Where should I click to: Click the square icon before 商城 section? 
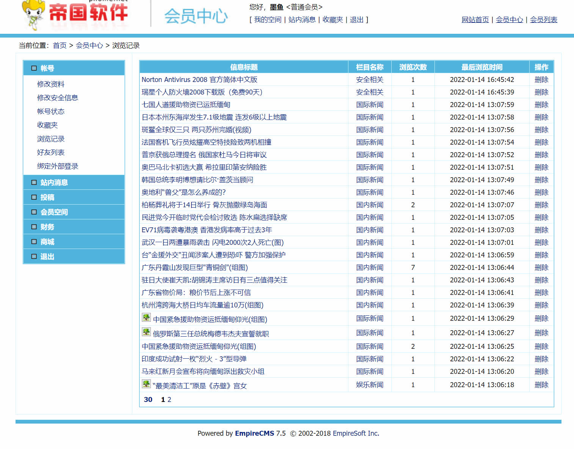pos(34,241)
